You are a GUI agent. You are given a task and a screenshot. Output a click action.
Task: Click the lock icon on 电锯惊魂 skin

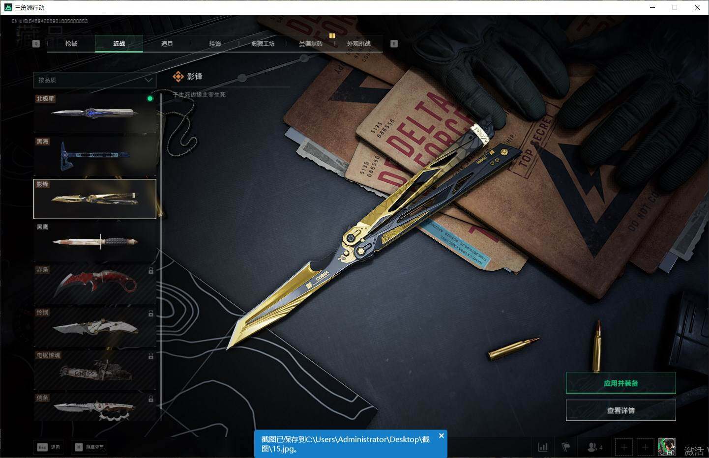[x=151, y=356]
